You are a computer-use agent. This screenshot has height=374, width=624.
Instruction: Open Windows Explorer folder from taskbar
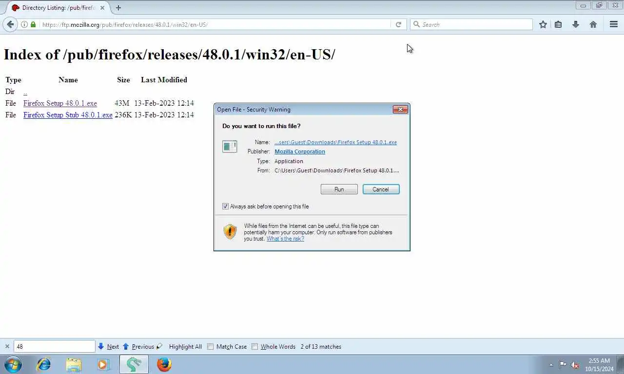tap(74, 364)
